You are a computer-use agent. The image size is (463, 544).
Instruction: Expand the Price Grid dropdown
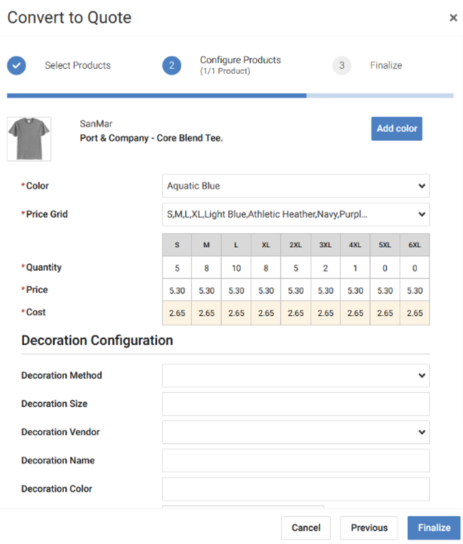click(295, 214)
